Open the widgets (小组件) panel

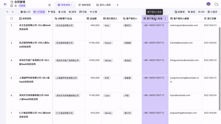[212, 12]
